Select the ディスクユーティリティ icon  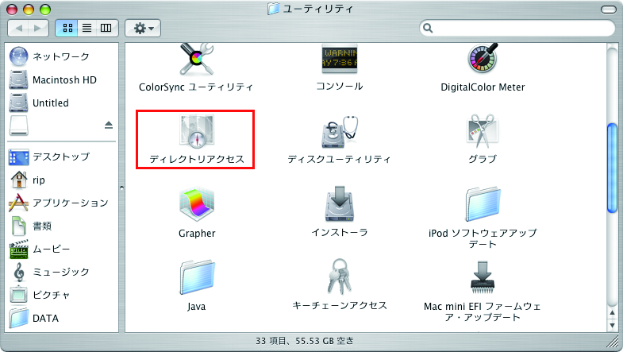point(340,132)
